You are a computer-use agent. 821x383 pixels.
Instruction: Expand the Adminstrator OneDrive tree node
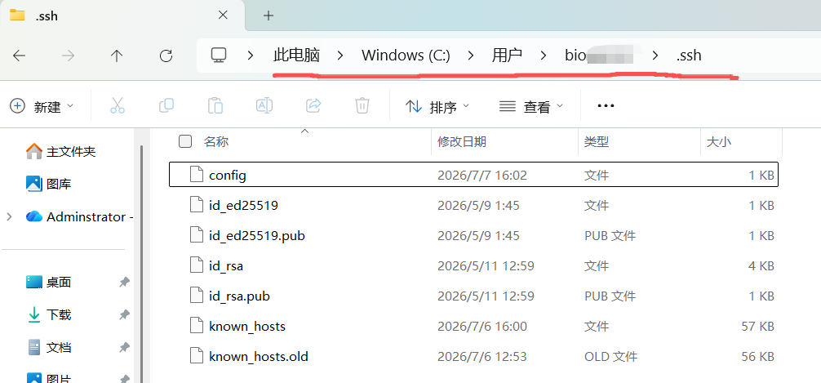[9, 217]
